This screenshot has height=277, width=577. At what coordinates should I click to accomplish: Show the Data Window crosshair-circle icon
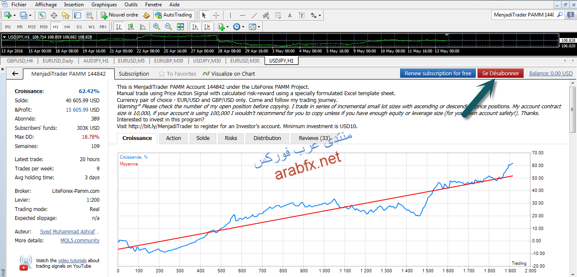[x=54, y=15]
